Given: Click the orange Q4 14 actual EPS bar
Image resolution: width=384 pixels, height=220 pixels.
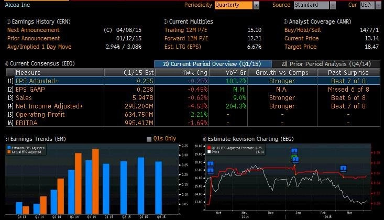Looking at the screenshot, I should point(95,181).
